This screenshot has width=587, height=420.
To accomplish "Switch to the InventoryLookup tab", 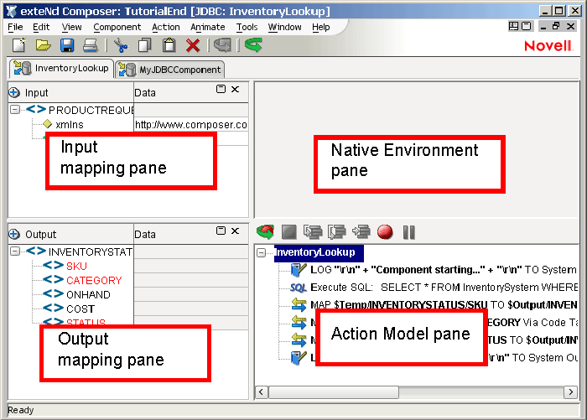I will coord(61,69).
